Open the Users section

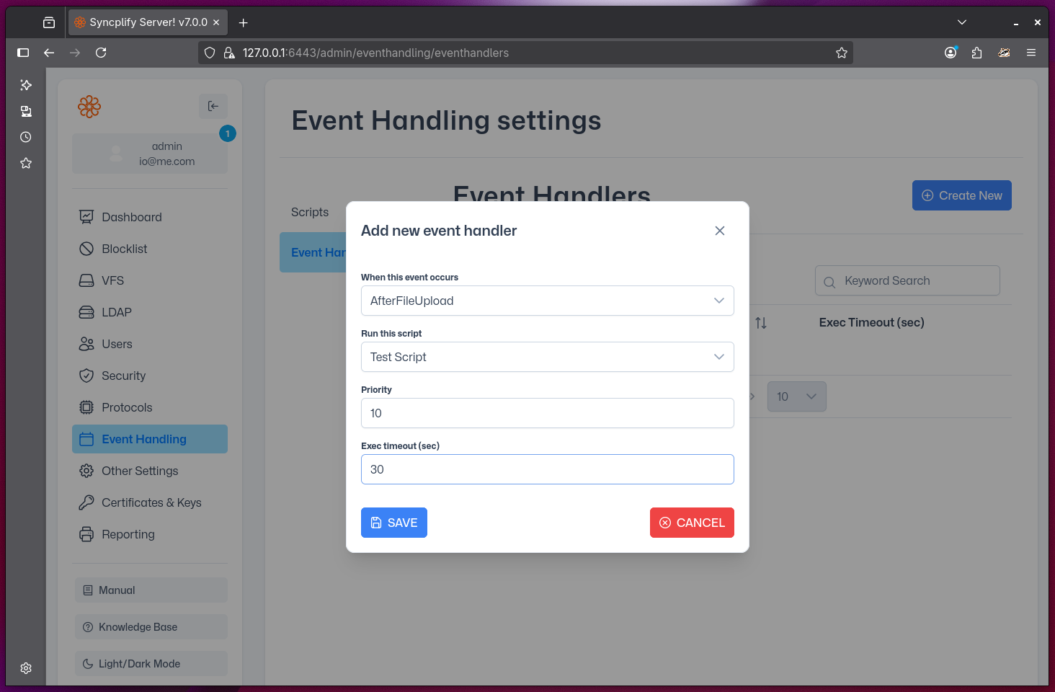tap(116, 344)
